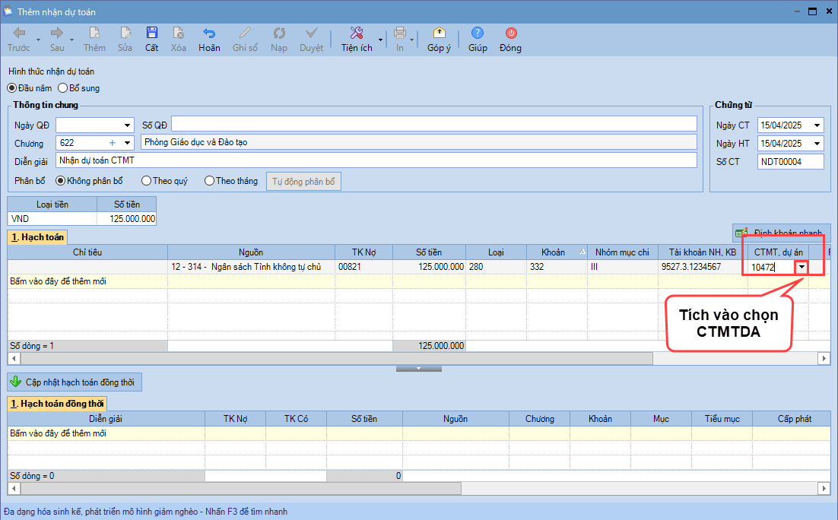Image resolution: width=838 pixels, height=520 pixels.
Task: Click the Nguồn cell Ngân sách Tỉnh không tự chủ
Action: [251, 267]
